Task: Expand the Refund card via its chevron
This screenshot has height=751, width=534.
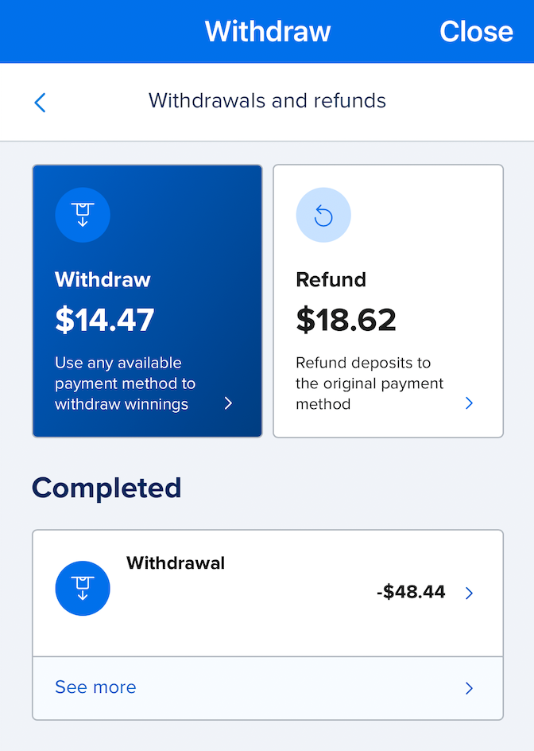Action: click(x=469, y=403)
